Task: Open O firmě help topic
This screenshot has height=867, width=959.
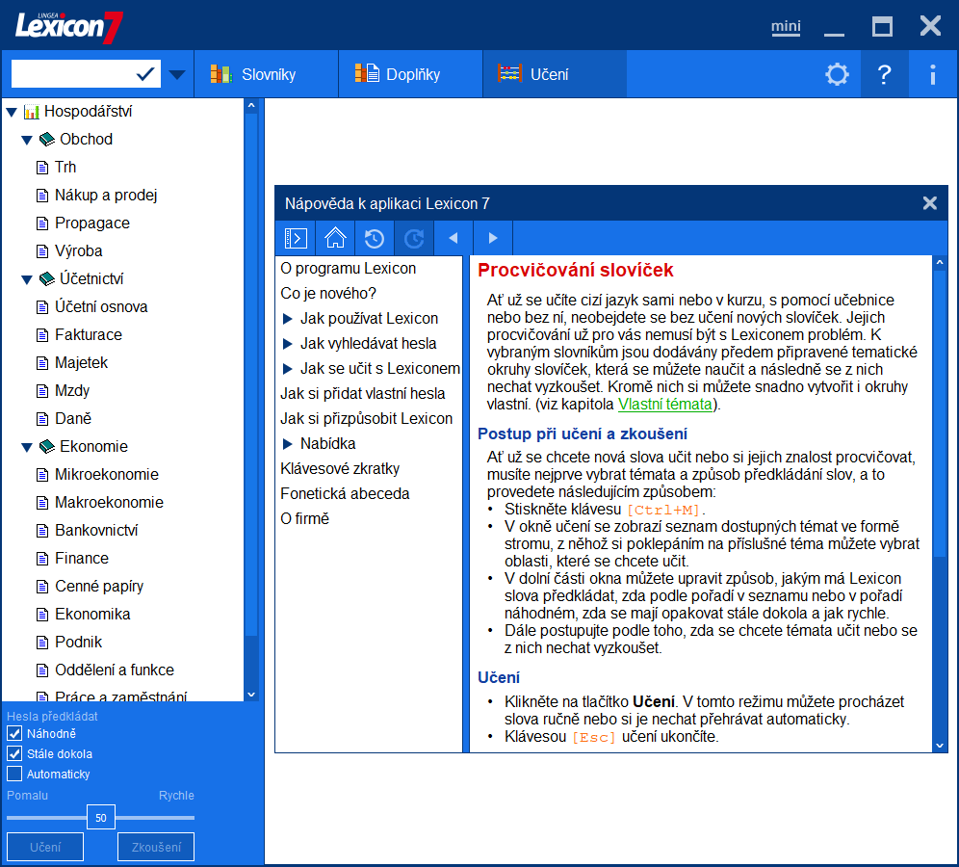Action: pyautogui.click(x=304, y=519)
